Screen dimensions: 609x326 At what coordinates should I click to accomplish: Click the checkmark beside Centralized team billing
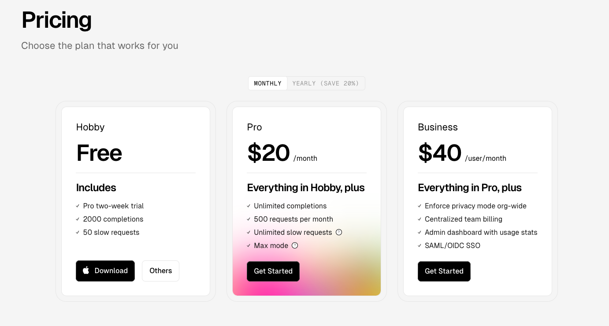(419, 219)
